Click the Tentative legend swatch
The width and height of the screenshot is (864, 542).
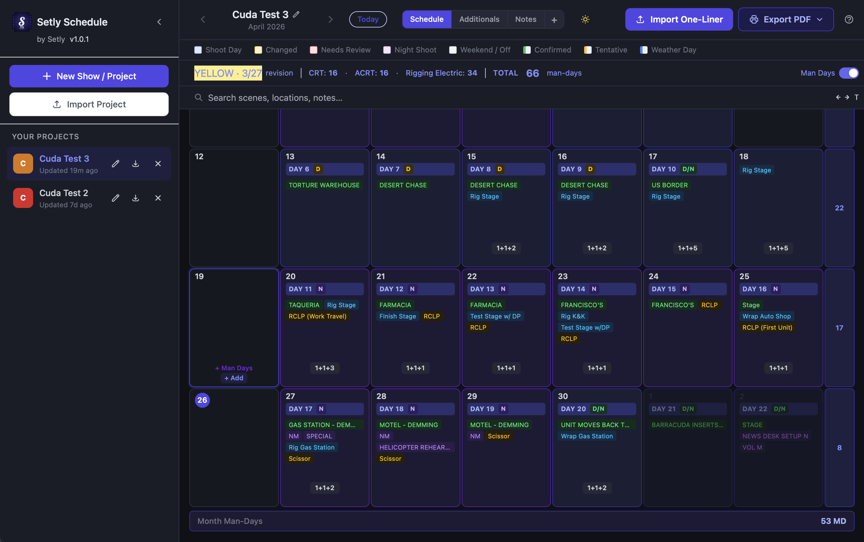[588, 50]
